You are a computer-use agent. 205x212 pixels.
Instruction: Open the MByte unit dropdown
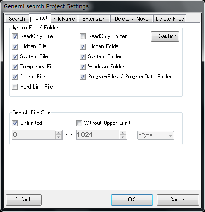tap(155, 135)
